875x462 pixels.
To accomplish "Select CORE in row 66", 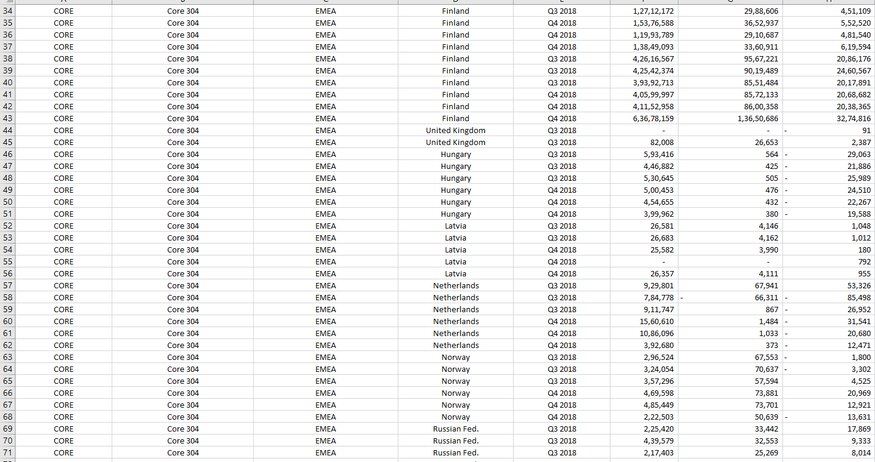I will 64,393.
